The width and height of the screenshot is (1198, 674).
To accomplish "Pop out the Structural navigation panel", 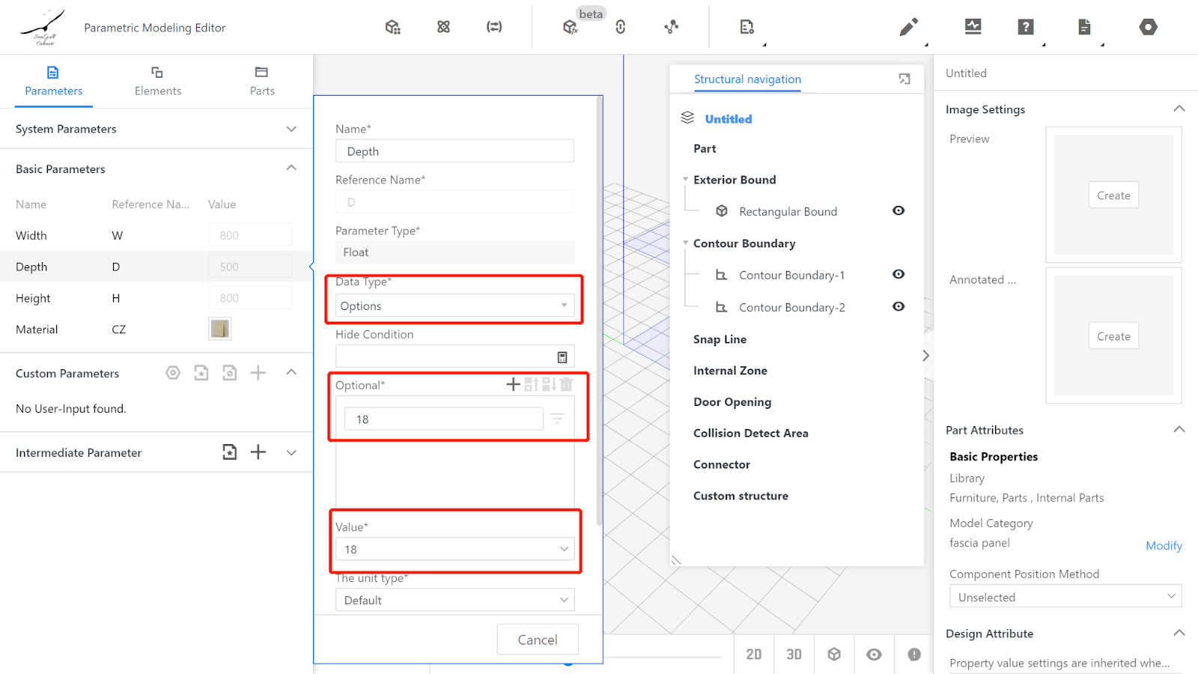I will 904,79.
